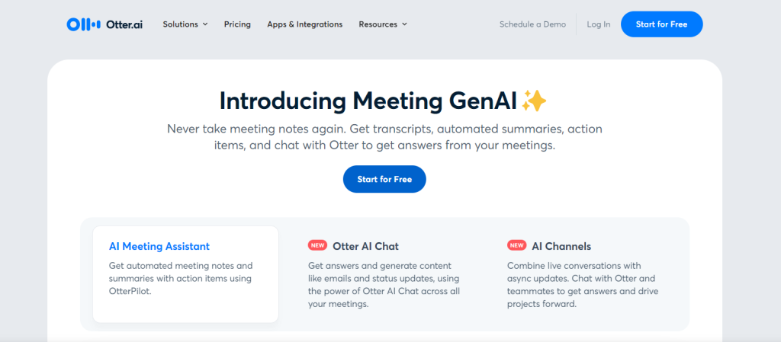
Task: Click the chevron arrow next to Solutions
Action: [205, 24]
